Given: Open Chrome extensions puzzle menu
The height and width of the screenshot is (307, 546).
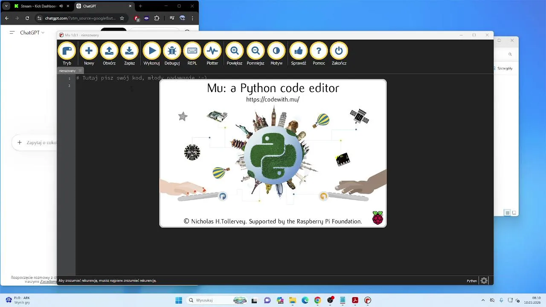Looking at the screenshot, I should [x=157, y=18].
